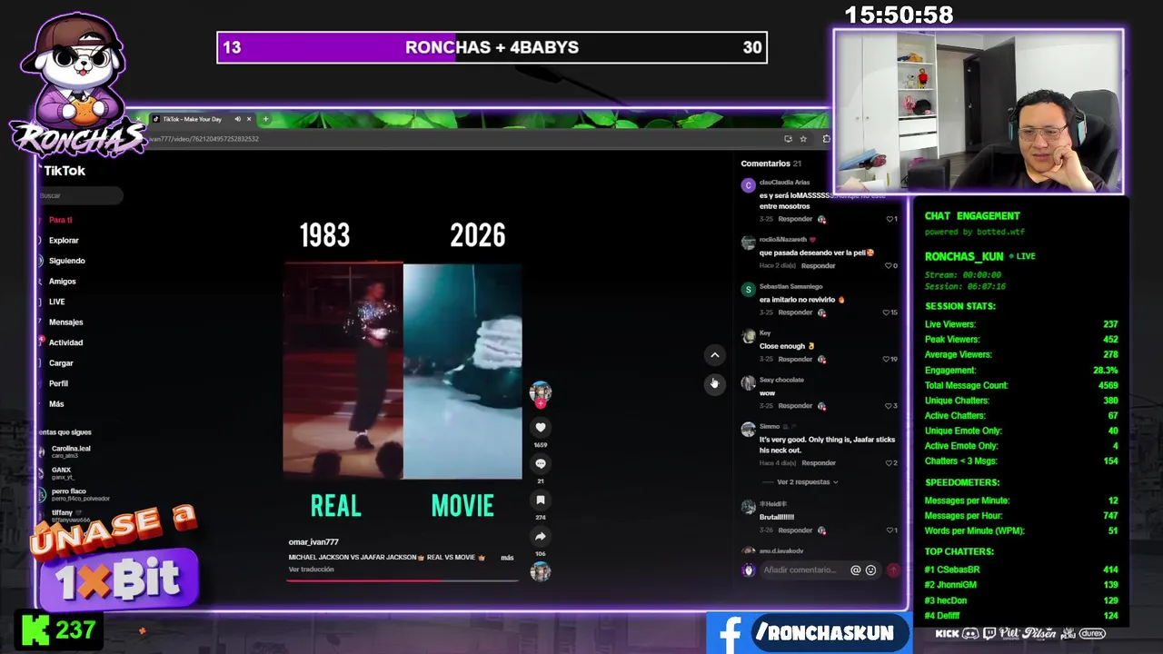Viewport: 1163px width, 654px height.
Task: Open clauClaudia Arias's avatar
Action: 748,185
